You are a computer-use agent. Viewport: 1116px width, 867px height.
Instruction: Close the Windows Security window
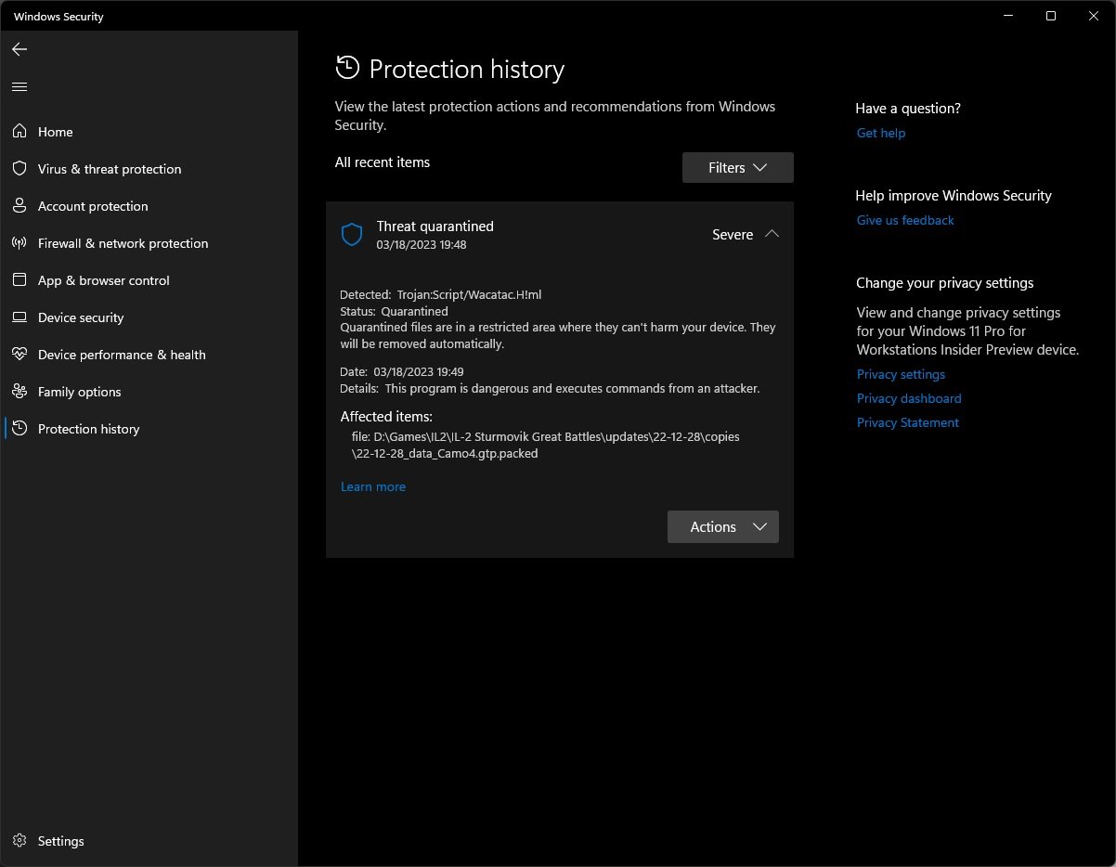click(x=1094, y=16)
